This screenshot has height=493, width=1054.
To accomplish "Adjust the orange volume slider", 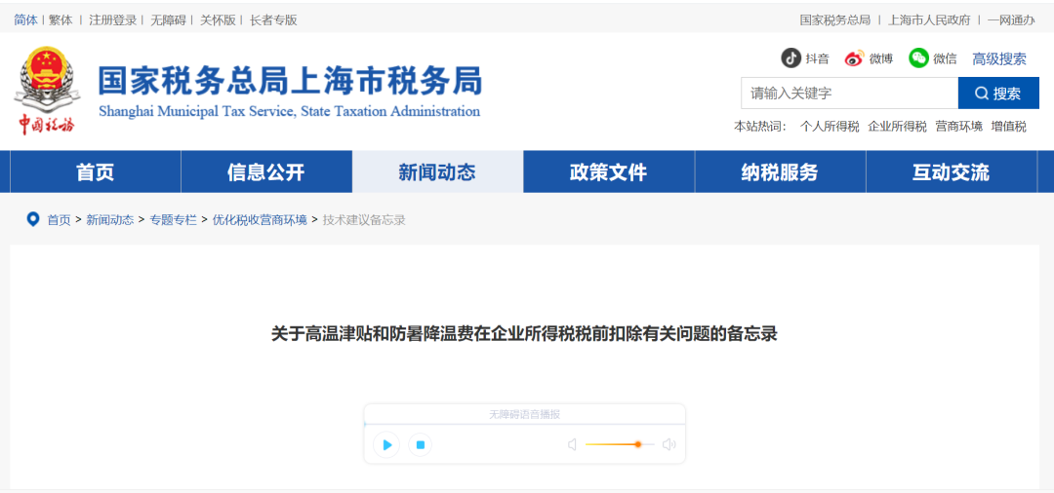I will [637, 444].
